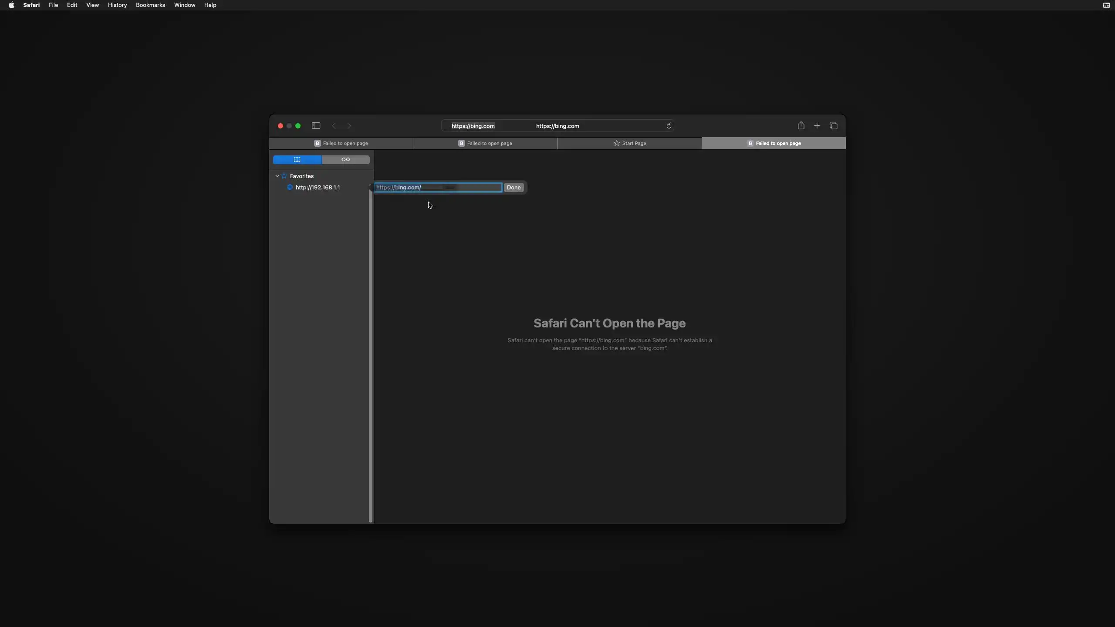1115x627 pixels.
Task: Go forward with the forward arrow
Action: [349, 126]
